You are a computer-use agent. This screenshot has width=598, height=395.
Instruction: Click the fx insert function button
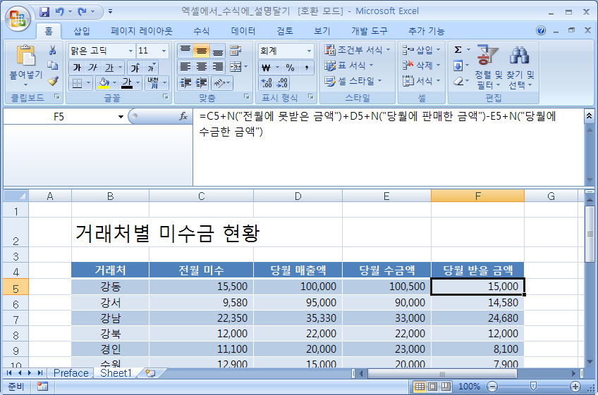click(183, 116)
